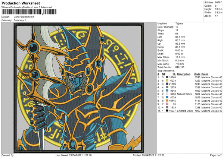Click thread code '1137'
Image resolution: width=224 pixels, height=158 pixels.
click(x=197, y=101)
